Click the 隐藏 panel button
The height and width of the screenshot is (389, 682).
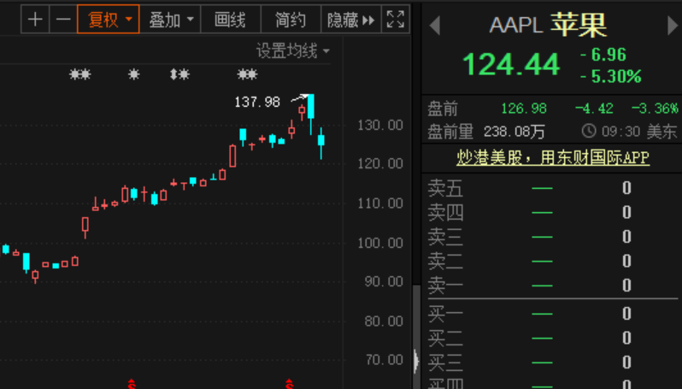tap(351, 20)
